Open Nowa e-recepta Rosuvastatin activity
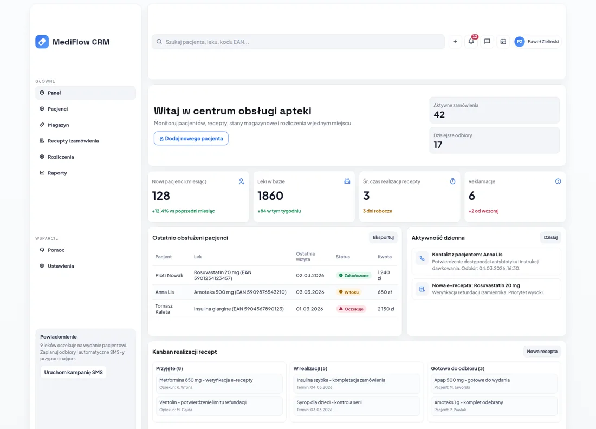 click(x=486, y=289)
